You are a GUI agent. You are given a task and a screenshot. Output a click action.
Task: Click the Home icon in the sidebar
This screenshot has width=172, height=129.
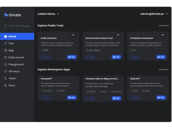coord(6,36)
